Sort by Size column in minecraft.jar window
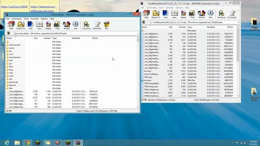Image resolution: width=260 pixels, height=146 pixels. [35, 38]
